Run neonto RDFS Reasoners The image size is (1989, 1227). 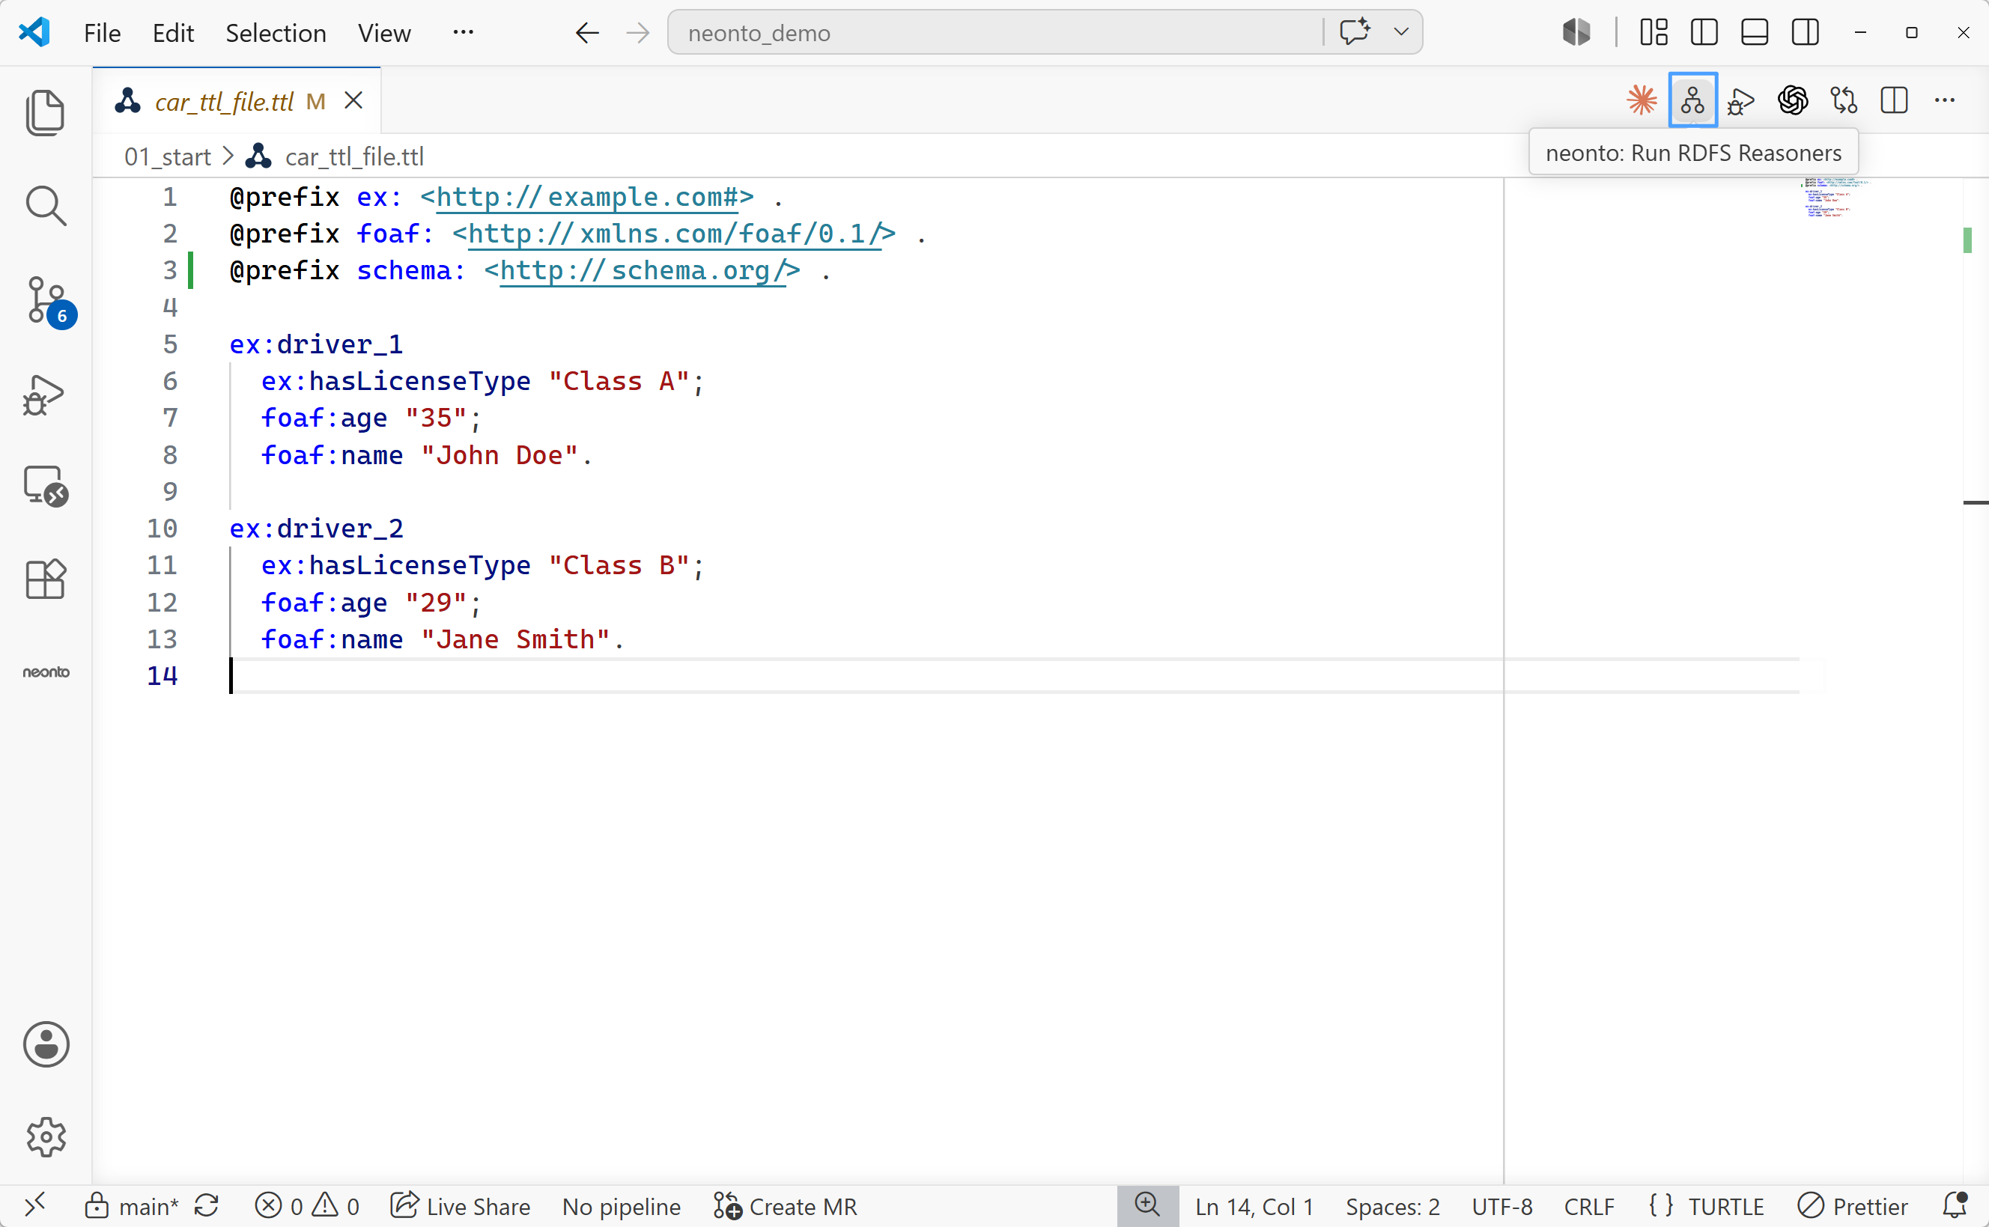1692,100
